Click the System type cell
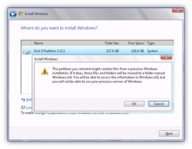This screenshot has height=149, width=192. [x=152, y=51]
